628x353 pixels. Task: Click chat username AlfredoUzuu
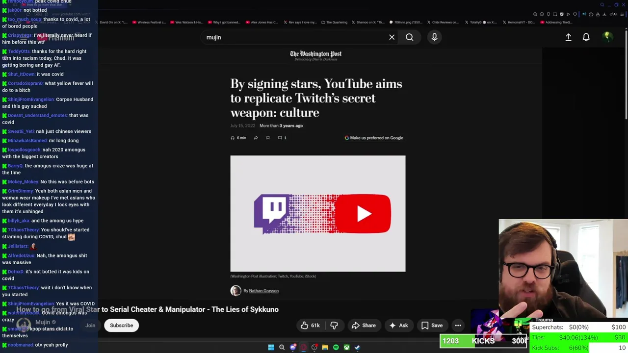tap(21, 256)
